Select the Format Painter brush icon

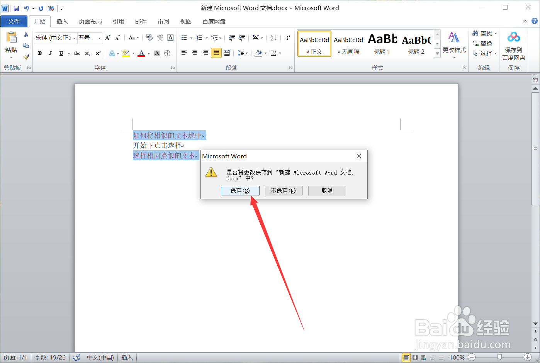tap(26, 56)
